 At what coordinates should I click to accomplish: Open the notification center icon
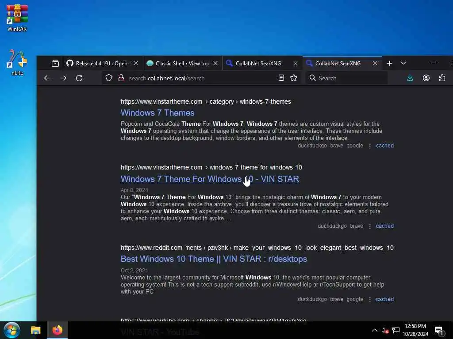tap(439, 330)
